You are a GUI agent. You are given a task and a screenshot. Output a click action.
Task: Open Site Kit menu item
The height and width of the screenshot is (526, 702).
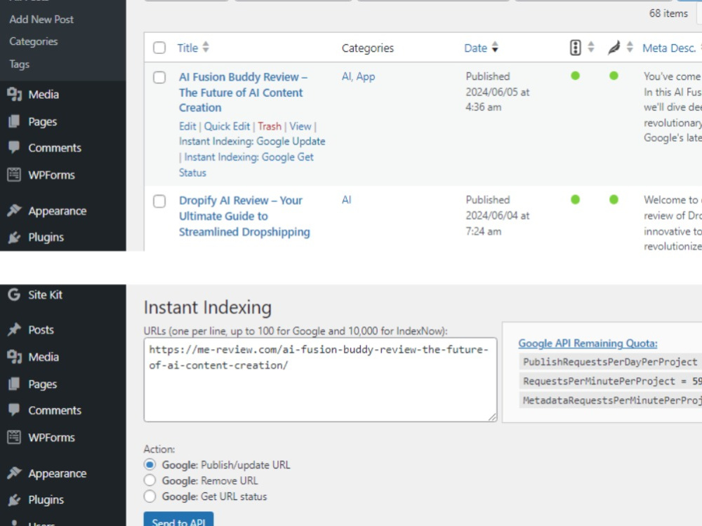pos(45,295)
